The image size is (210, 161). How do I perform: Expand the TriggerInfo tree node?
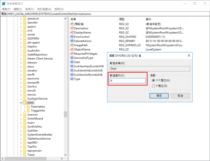(x=24, y=111)
